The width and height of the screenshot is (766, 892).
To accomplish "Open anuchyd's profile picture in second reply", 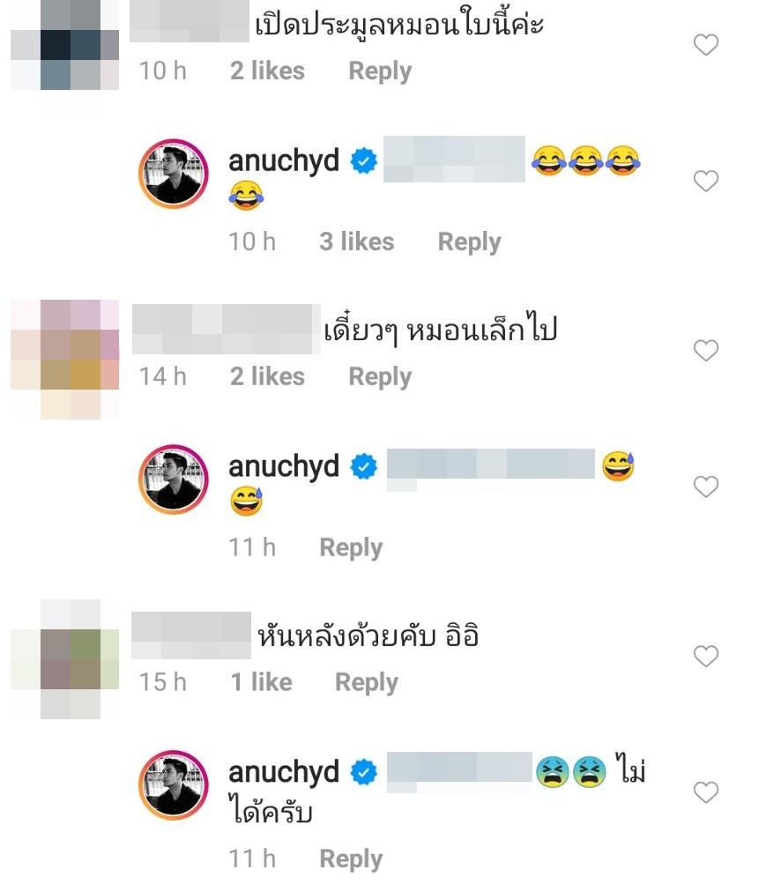I will (x=174, y=479).
